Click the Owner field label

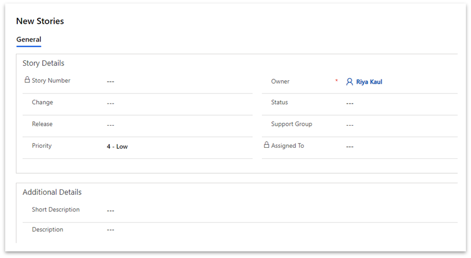280,81
